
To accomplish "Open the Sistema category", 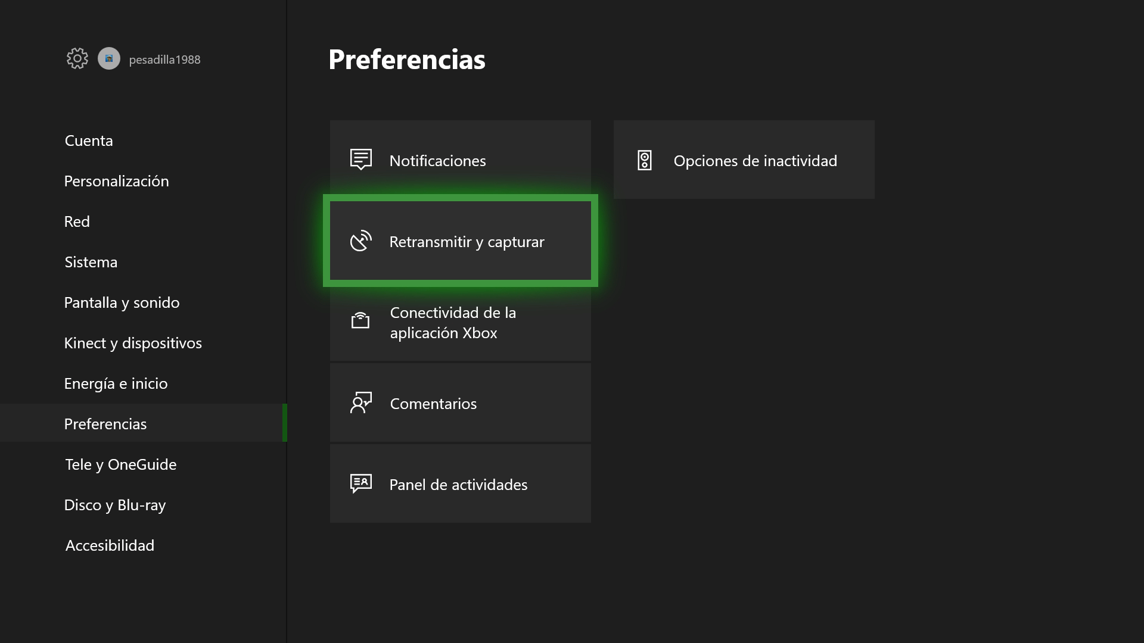I will pyautogui.click(x=91, y=262).
